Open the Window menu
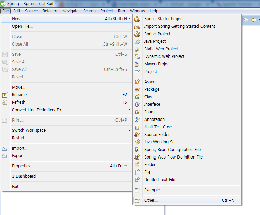Viewport: 260px width, 215px height. coord(137,11)
